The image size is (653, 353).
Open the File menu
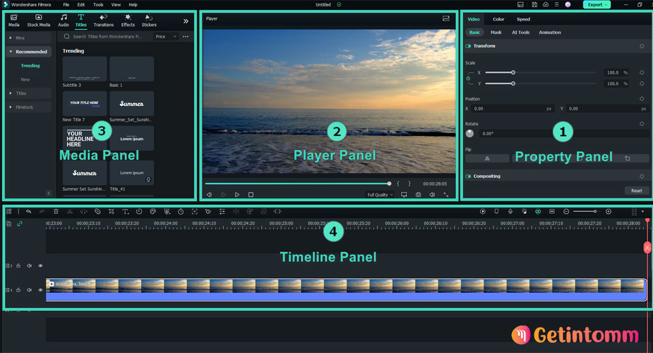tap(66, 4)
